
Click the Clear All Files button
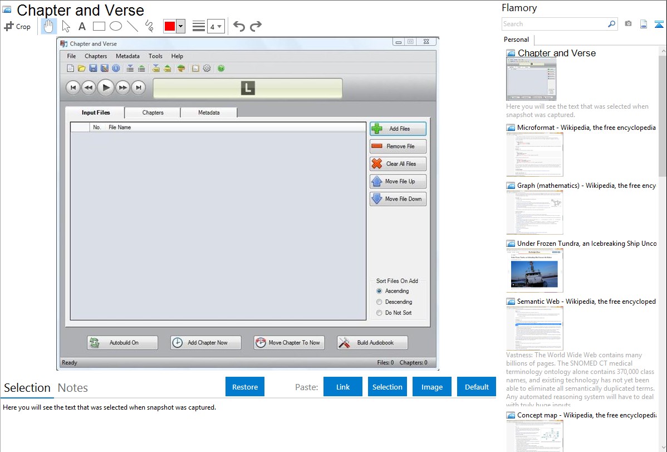click(398, 164)
